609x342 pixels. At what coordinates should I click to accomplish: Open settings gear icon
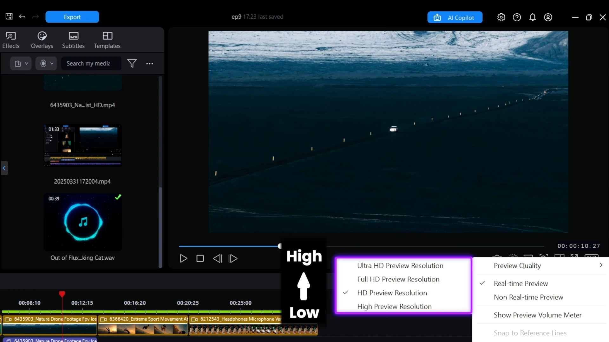coord(501,17)
